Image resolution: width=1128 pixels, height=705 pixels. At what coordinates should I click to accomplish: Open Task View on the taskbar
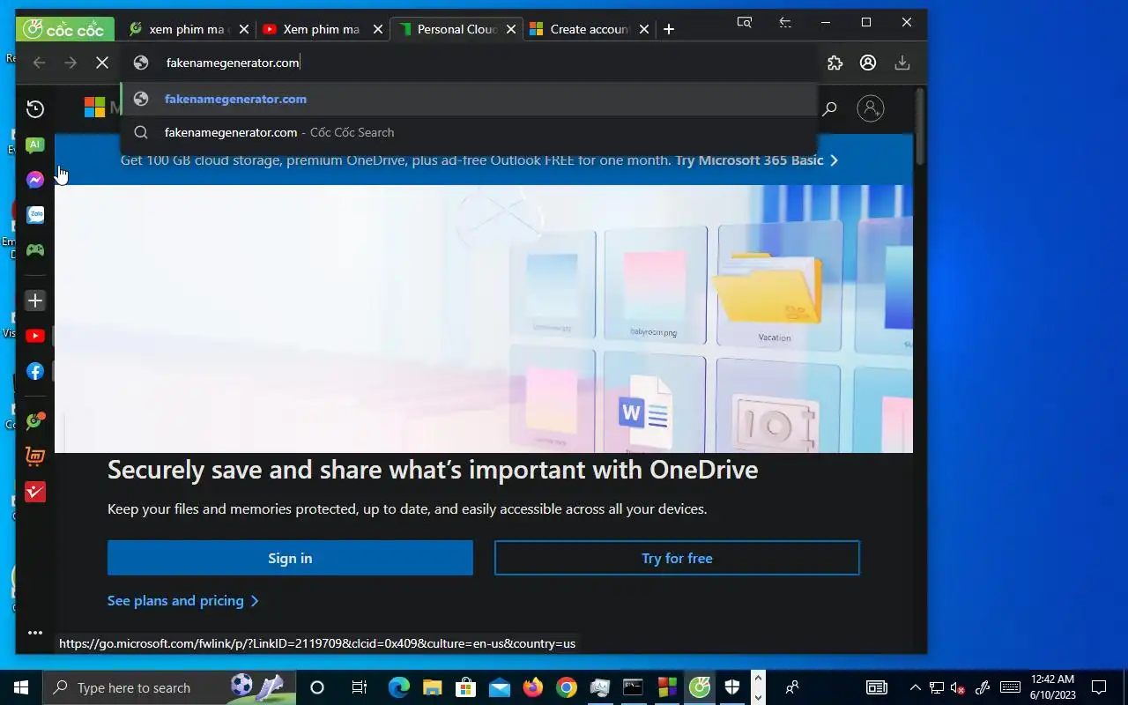[x=359, y=687]
